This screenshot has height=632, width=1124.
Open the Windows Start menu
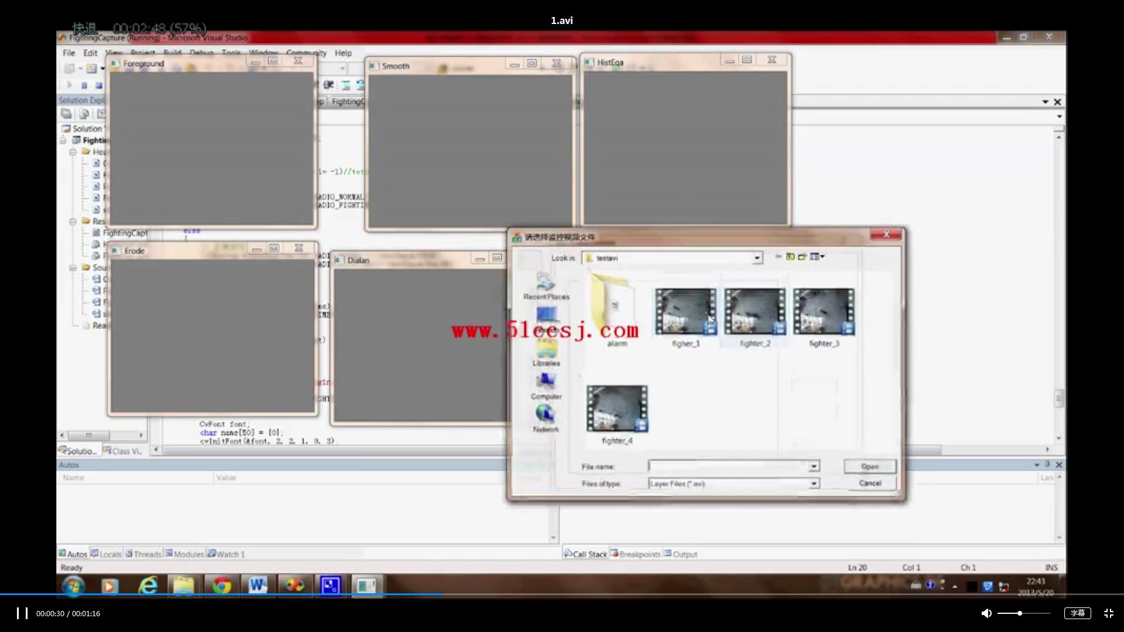(73, 585)
